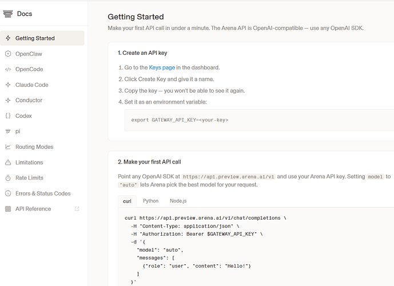Image resolution: width=394 pixels, height=286 pixels.
Task: Click the info circle icon beside Errors & Status Codes
Action: (x=8, y=193)
